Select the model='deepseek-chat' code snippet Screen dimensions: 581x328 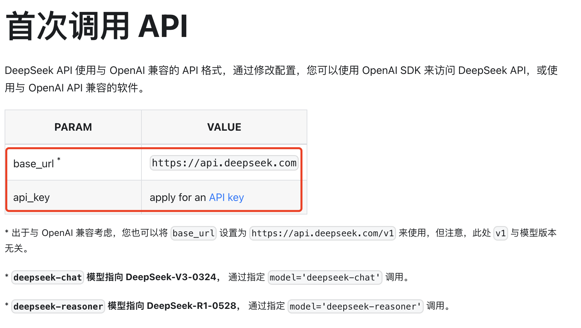coord(325,277)
